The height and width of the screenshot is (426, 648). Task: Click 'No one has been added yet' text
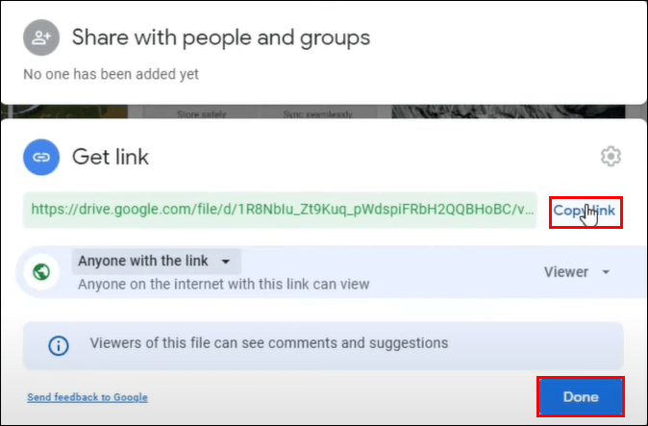111,74
